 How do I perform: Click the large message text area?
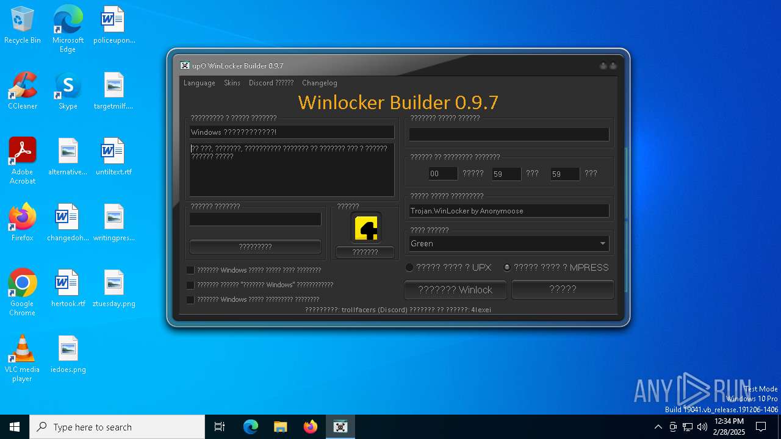click(292, 170)
